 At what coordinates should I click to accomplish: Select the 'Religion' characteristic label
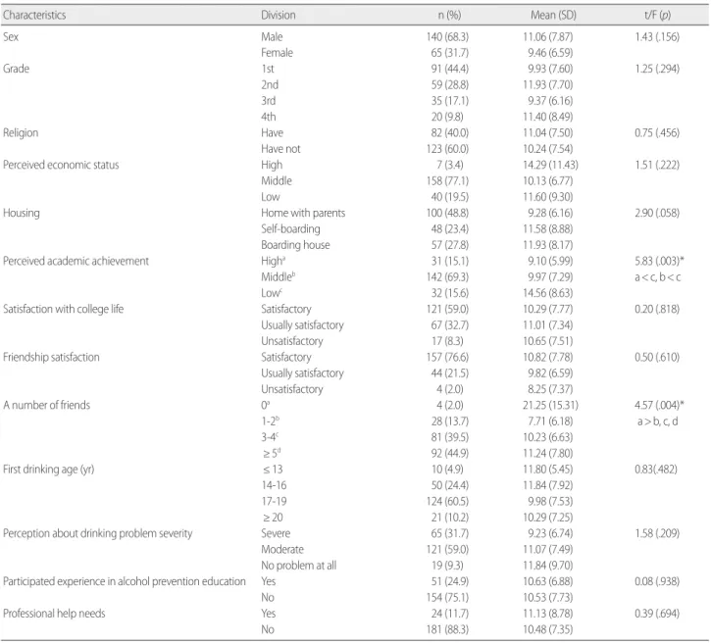[21, 132]
